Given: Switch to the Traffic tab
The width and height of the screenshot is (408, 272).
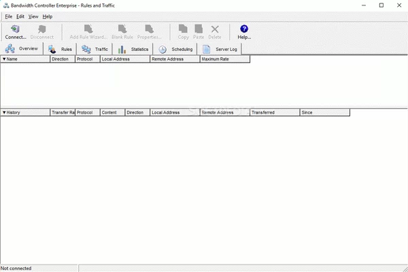Looking at the screenshot, I should click(95, 49).
